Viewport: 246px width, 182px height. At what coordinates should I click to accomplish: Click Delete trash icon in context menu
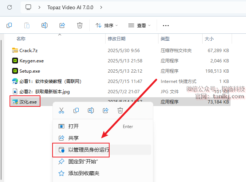click(120, 110)
